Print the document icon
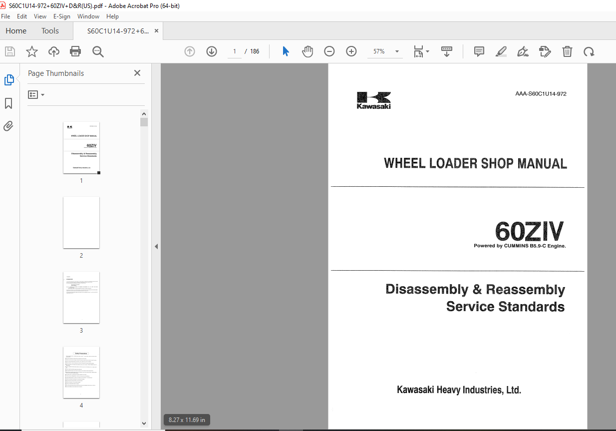Screen dimensions: 616x431 coord(75,51)
